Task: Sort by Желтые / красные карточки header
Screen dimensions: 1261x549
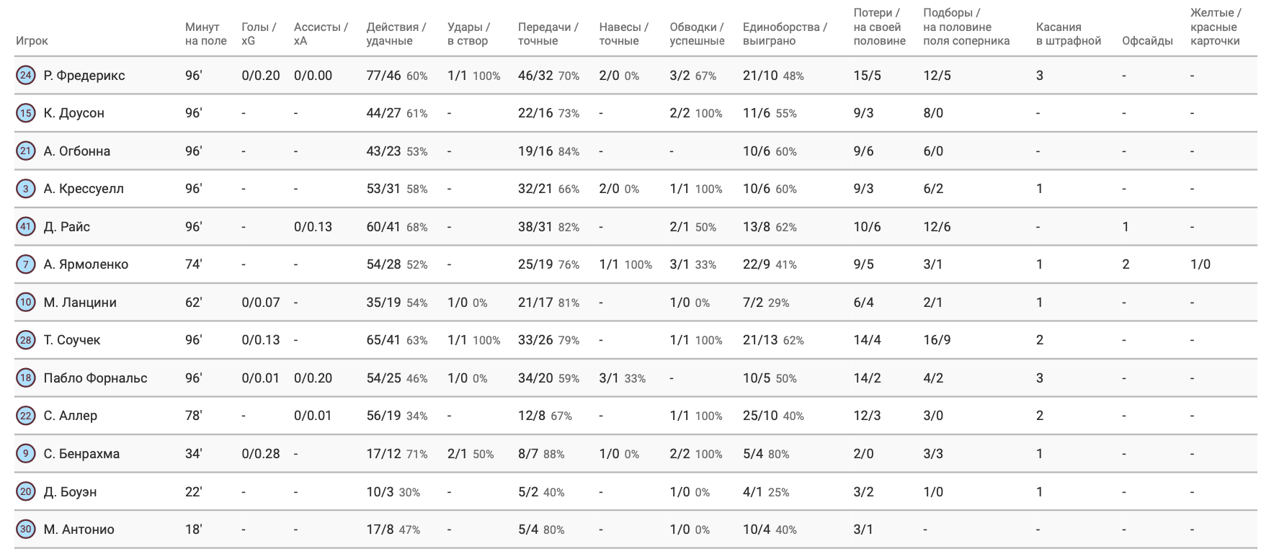Action: pyautogui.click(x=1216, y=27)
